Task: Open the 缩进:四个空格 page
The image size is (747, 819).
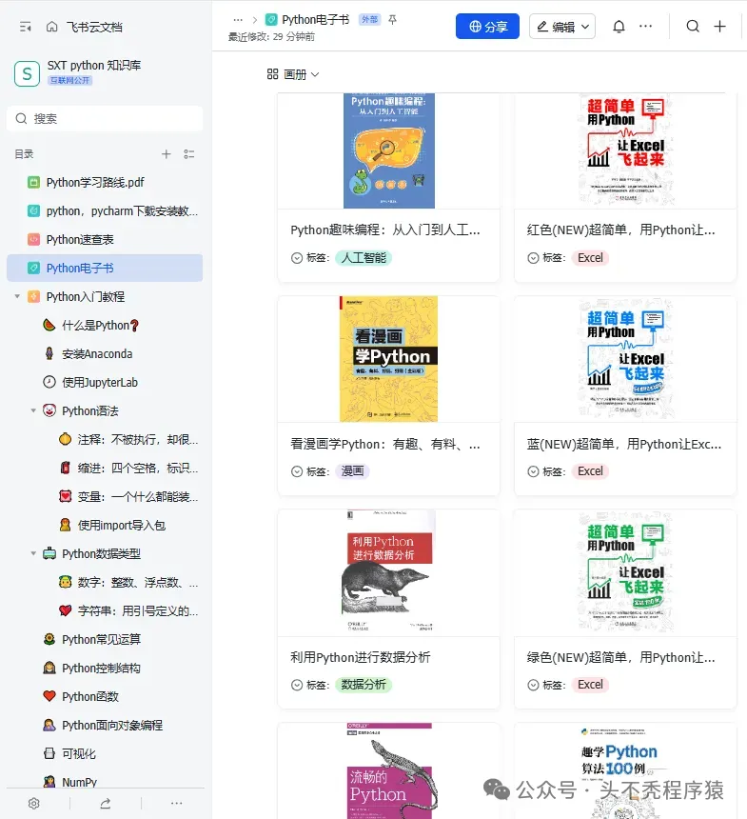Action: (105, 468)
